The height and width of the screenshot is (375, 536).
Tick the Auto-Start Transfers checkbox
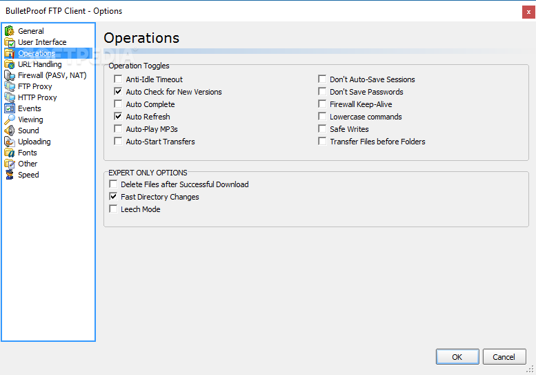[x=118, y=141]
